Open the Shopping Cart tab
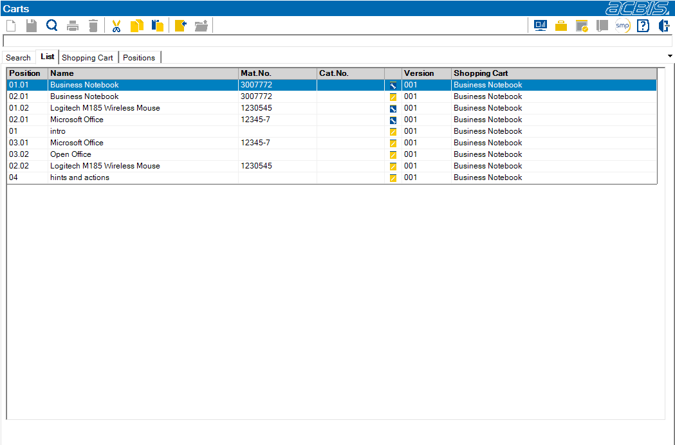This screenshot has width=675, height=445. pyautogui.click(x=88, y=58)
